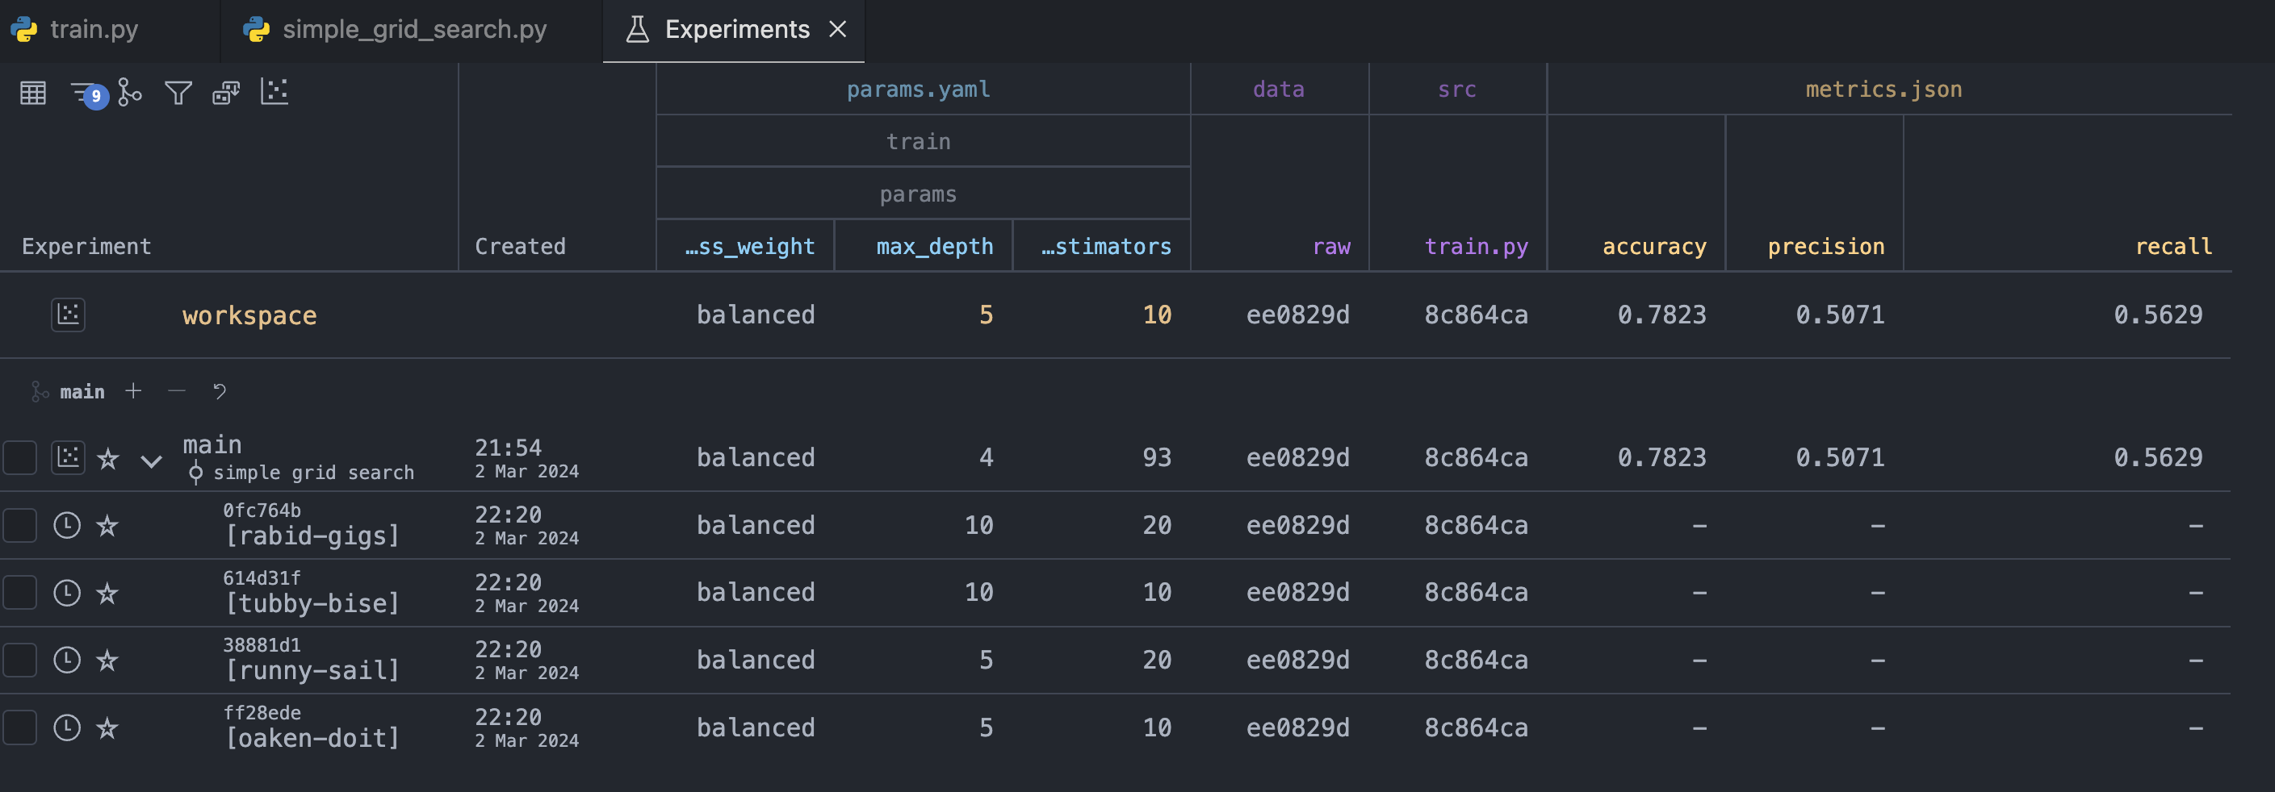Click the minus icon next to main branch

(x=177, y=390)
